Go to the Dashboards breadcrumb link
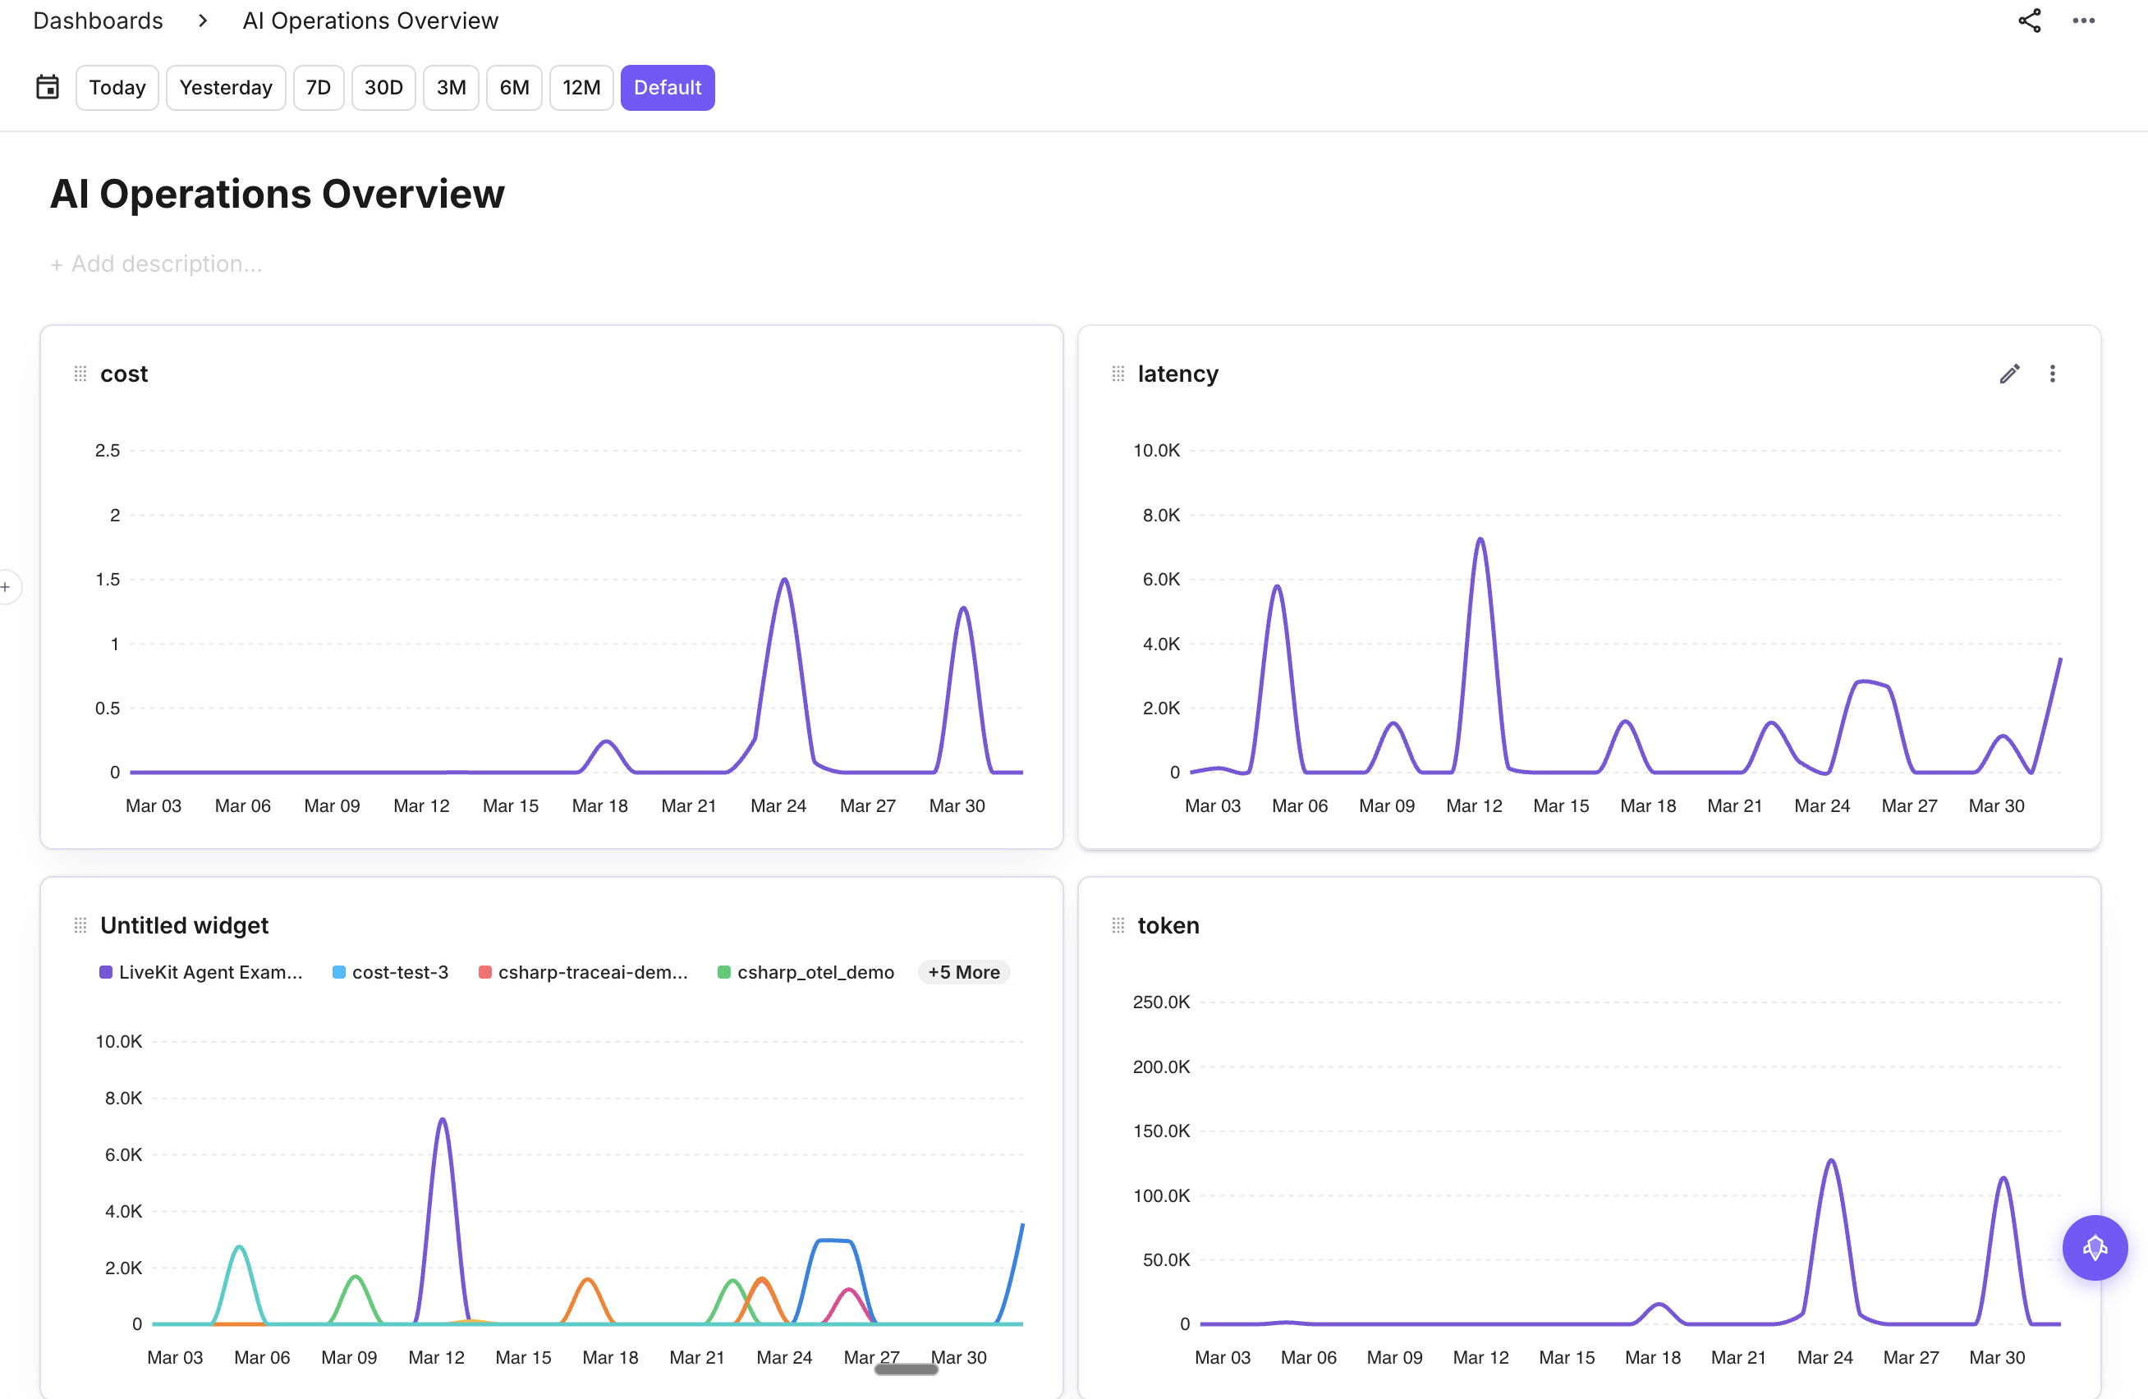 pyautogui.click(x=98, y=21)
